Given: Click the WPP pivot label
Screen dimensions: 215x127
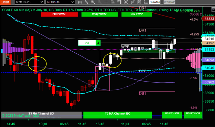Looking at the screenshot, I should click(125, 47).
